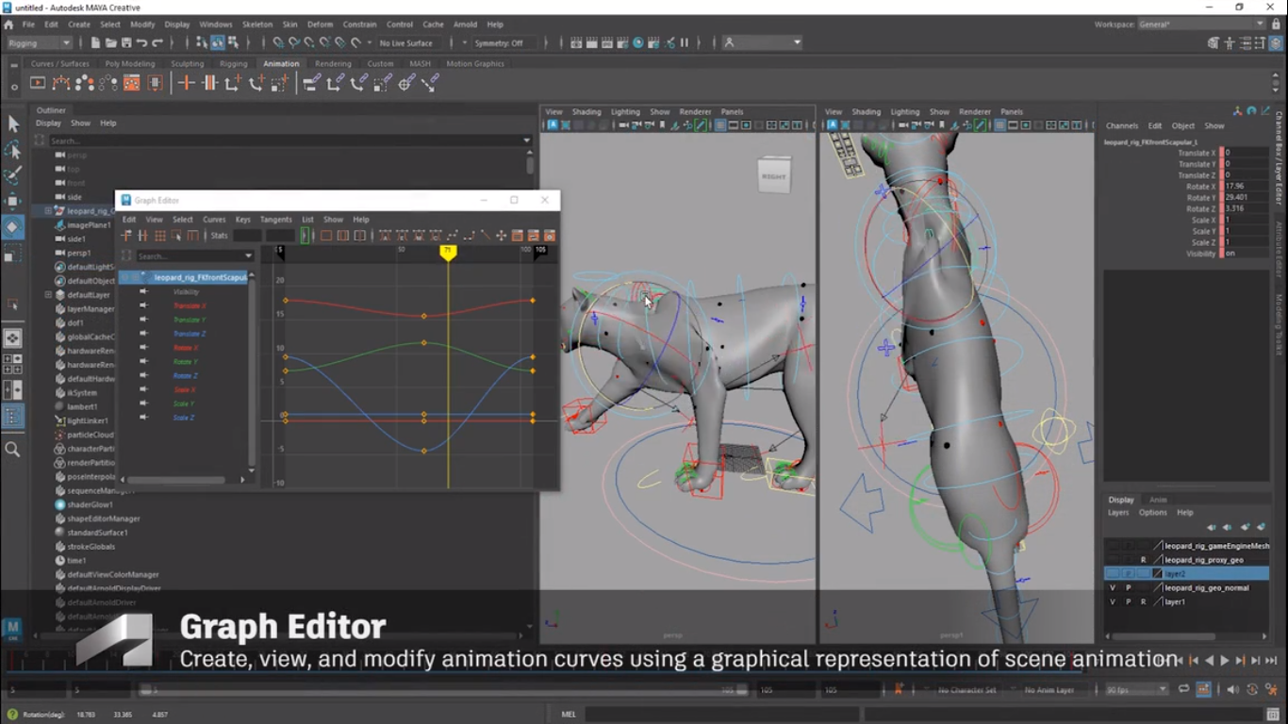Click Open Scene folder icon
The width and height of the screenshot is (1288, 724).
[111, 42]
